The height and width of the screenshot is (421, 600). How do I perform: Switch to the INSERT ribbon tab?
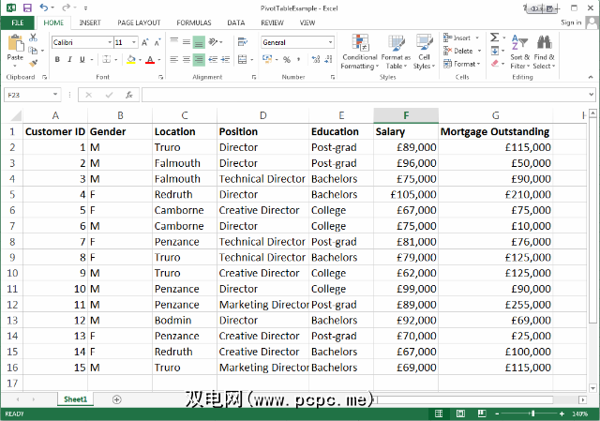click(x=90, y=22)
